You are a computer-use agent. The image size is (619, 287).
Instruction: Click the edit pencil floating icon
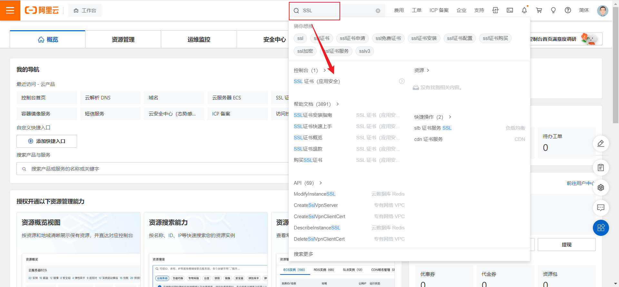[601, 143]
